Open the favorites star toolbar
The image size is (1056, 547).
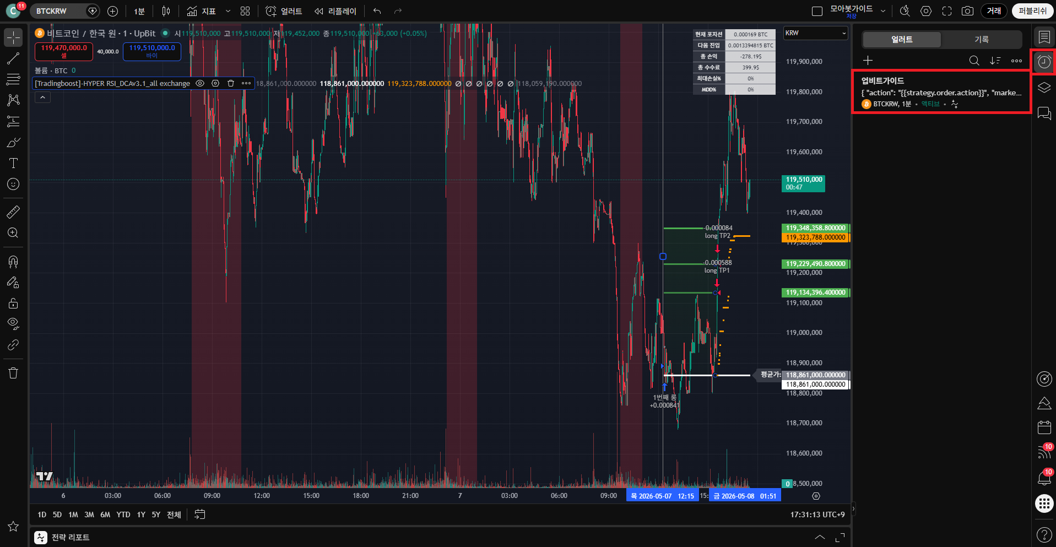pos(13,527)
